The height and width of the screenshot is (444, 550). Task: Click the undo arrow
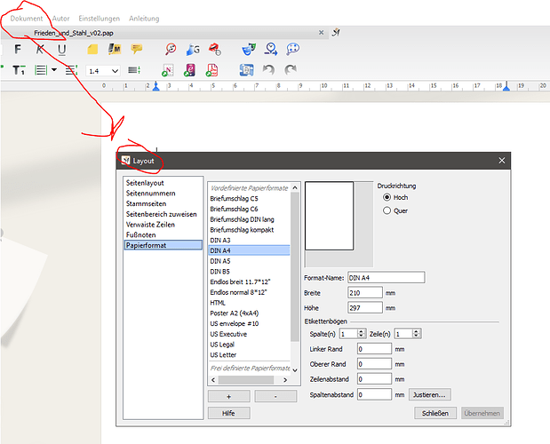click(268, 70)
